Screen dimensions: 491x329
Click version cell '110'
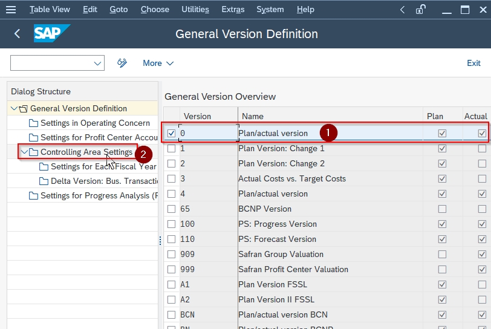209,239
